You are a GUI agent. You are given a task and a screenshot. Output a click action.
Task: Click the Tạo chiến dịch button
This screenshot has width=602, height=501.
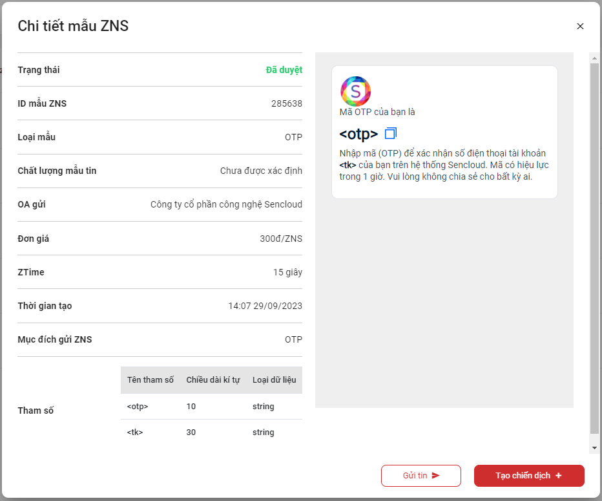pyautogui.click(x=528, y=476)
